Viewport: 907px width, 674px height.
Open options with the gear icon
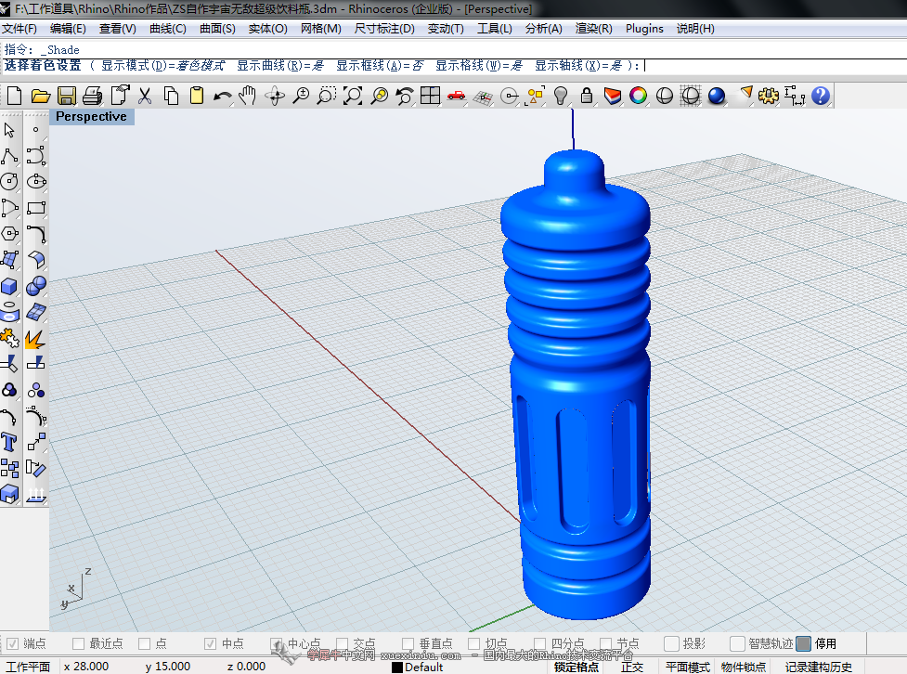click(x=769, y=96)
